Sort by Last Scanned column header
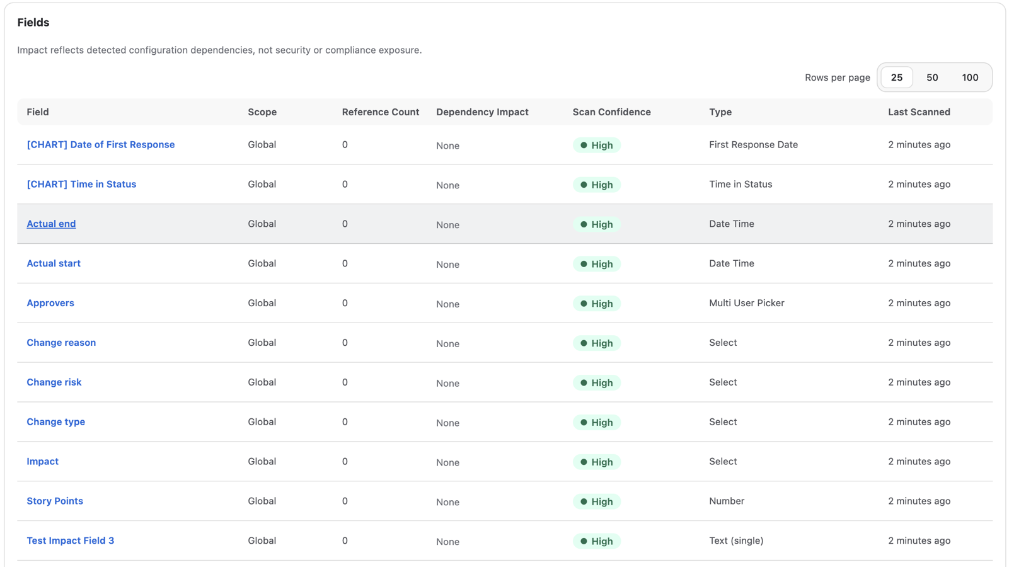The height and width of the screenshot is (567, 1014). (x=919, y=112)
